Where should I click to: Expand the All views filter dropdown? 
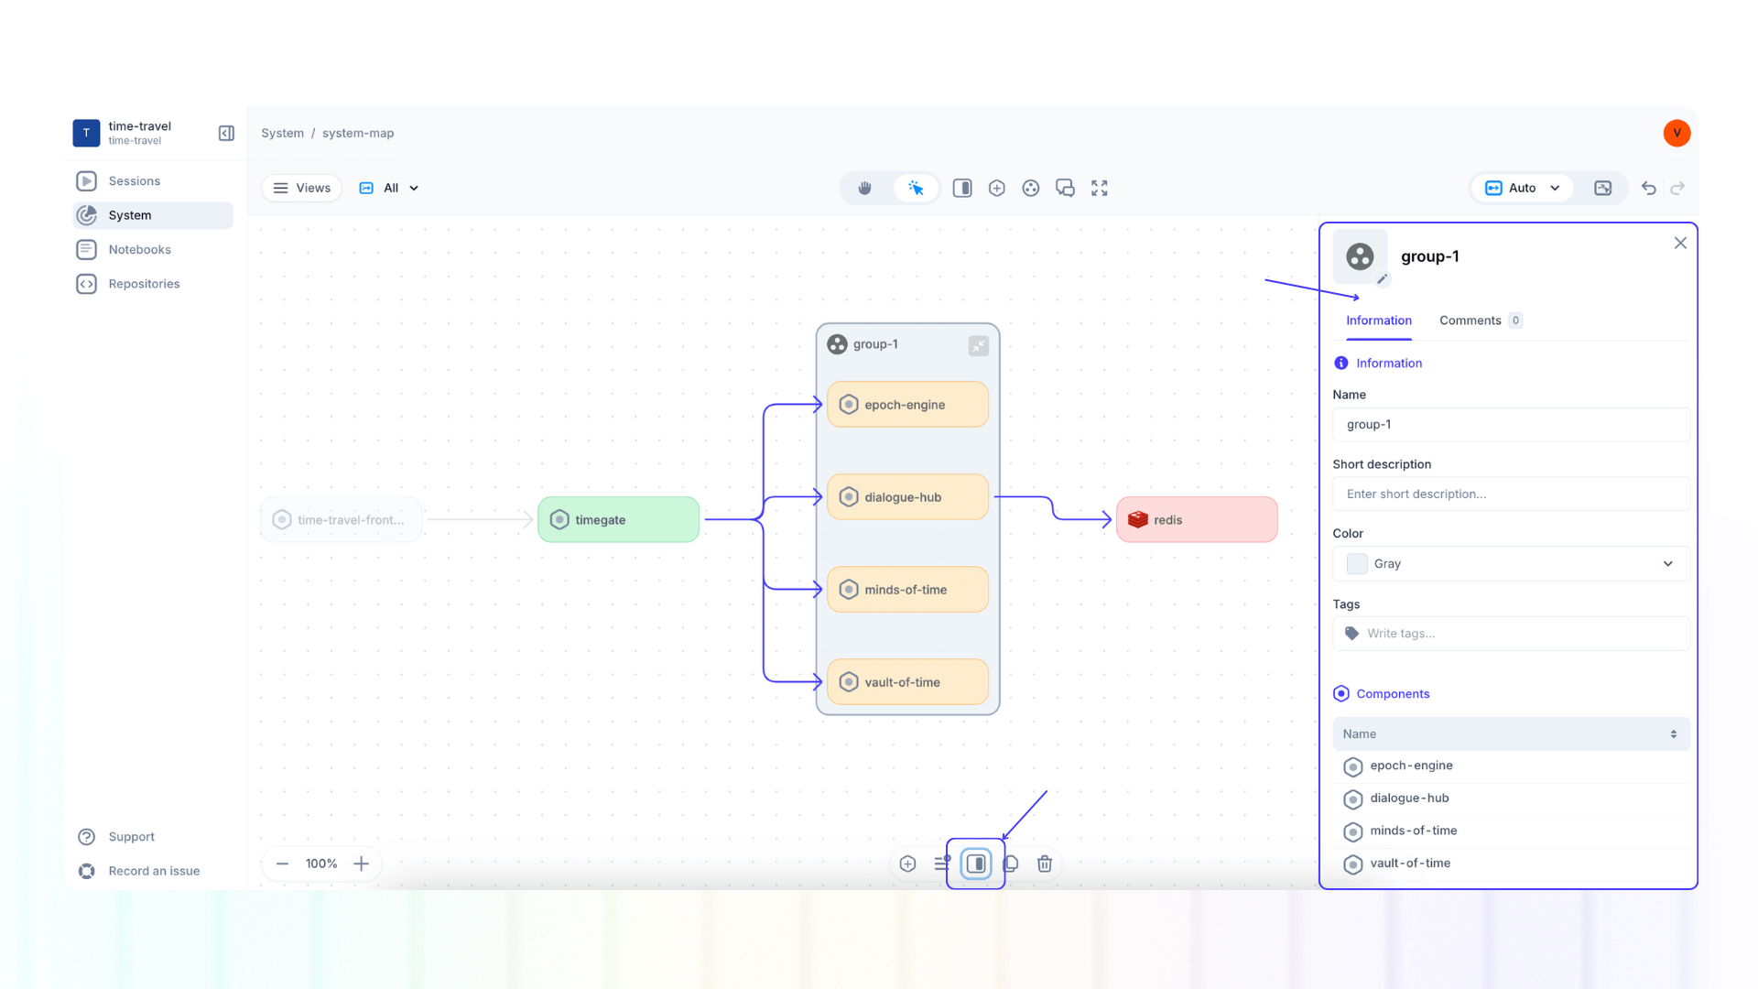coord(388,188)
